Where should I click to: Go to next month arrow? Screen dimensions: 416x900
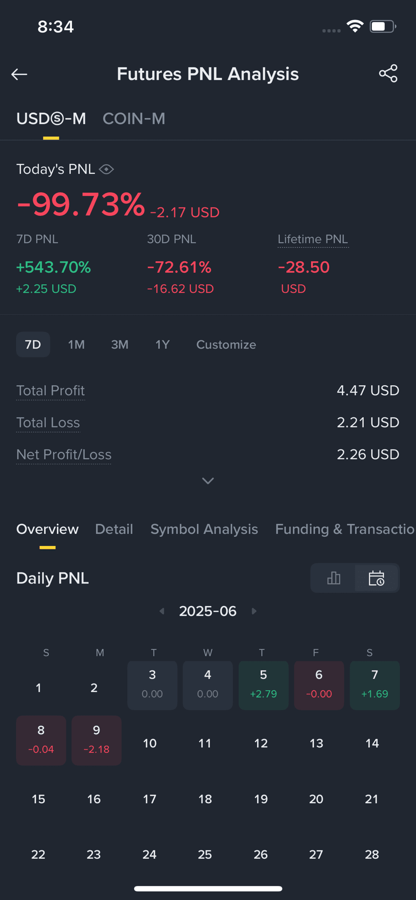tap(254, 611)
